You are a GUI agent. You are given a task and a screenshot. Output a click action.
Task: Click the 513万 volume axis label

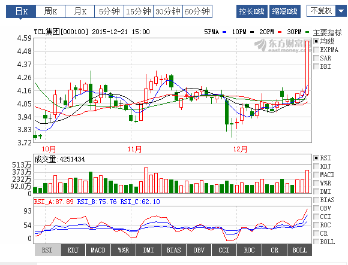click(x=22, y=165)
